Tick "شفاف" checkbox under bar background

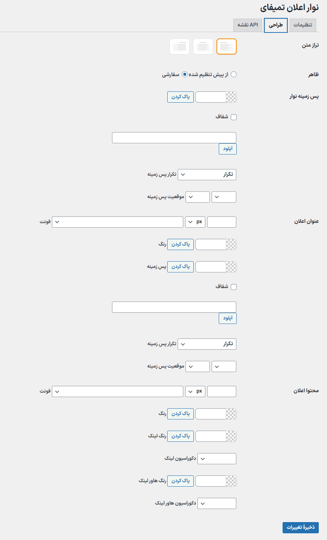click(234, 117)
